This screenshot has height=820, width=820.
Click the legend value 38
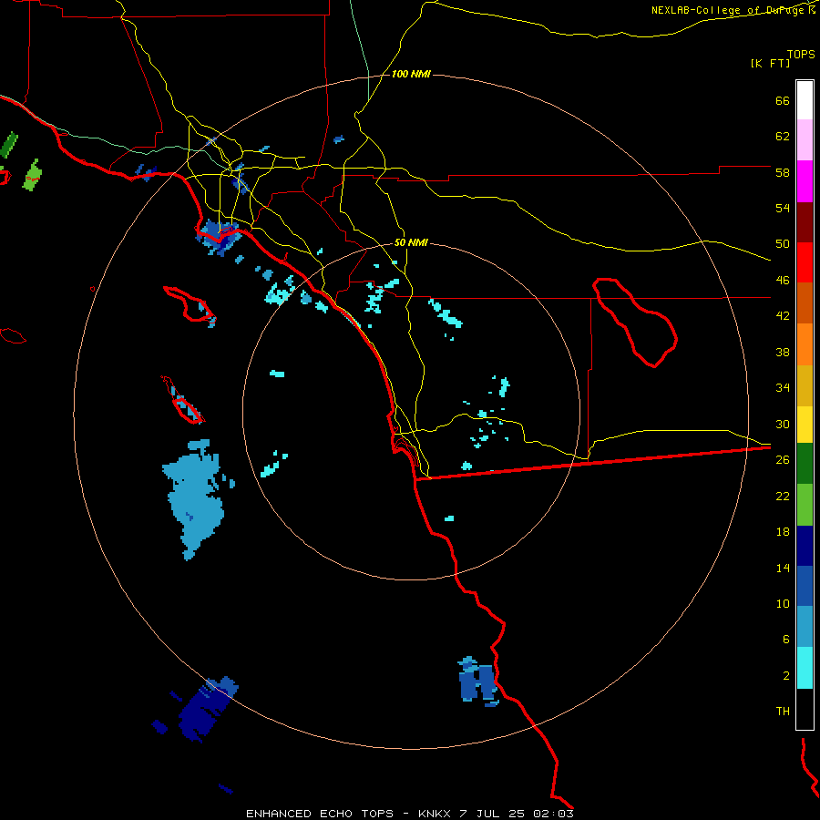tap(783, 352)
